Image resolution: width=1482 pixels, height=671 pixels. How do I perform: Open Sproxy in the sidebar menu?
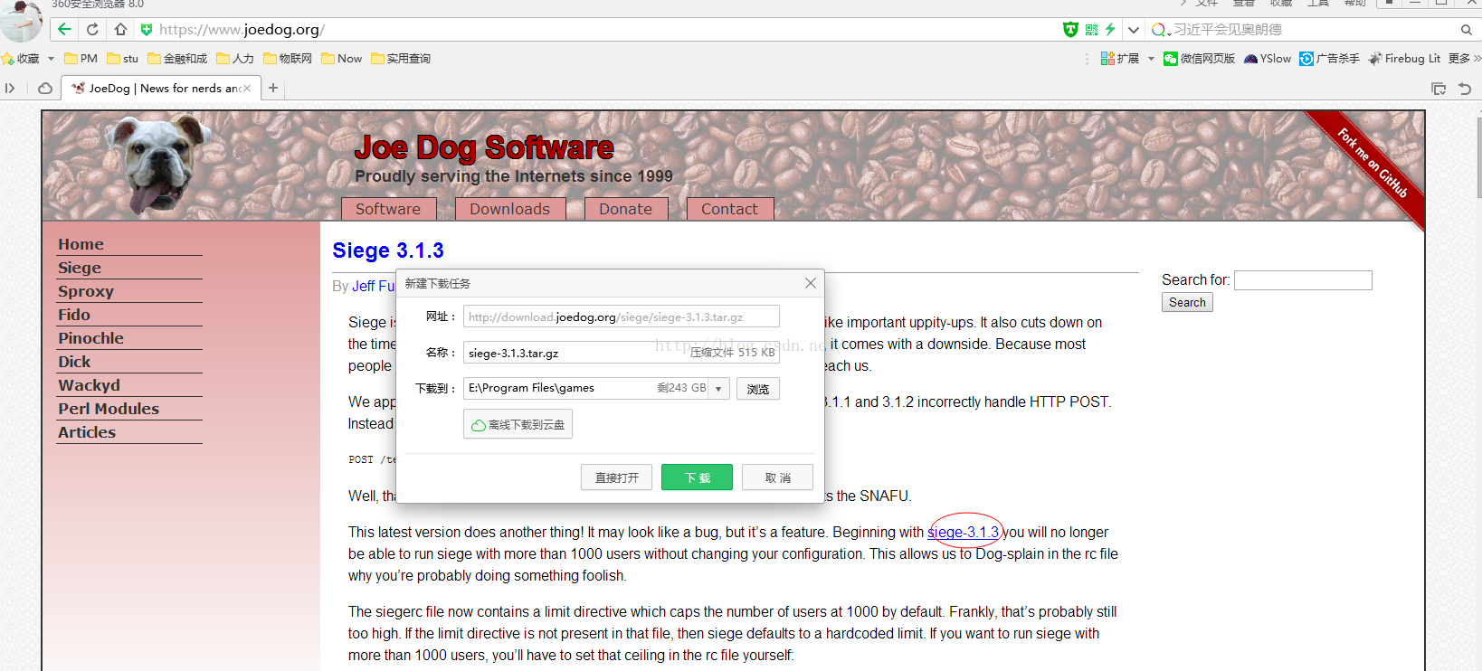(x=86, y=291)
